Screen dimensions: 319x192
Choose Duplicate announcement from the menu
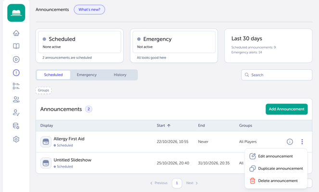(x=276, y=168)
